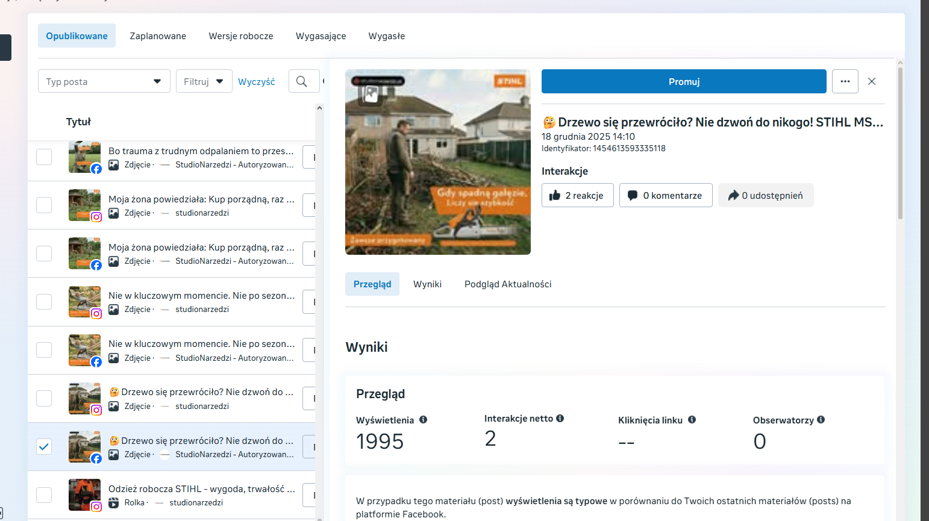Click the Wyczyść link
Image resolution: width=929 pixels, height=521 pixels.
(x=256, y=81)
